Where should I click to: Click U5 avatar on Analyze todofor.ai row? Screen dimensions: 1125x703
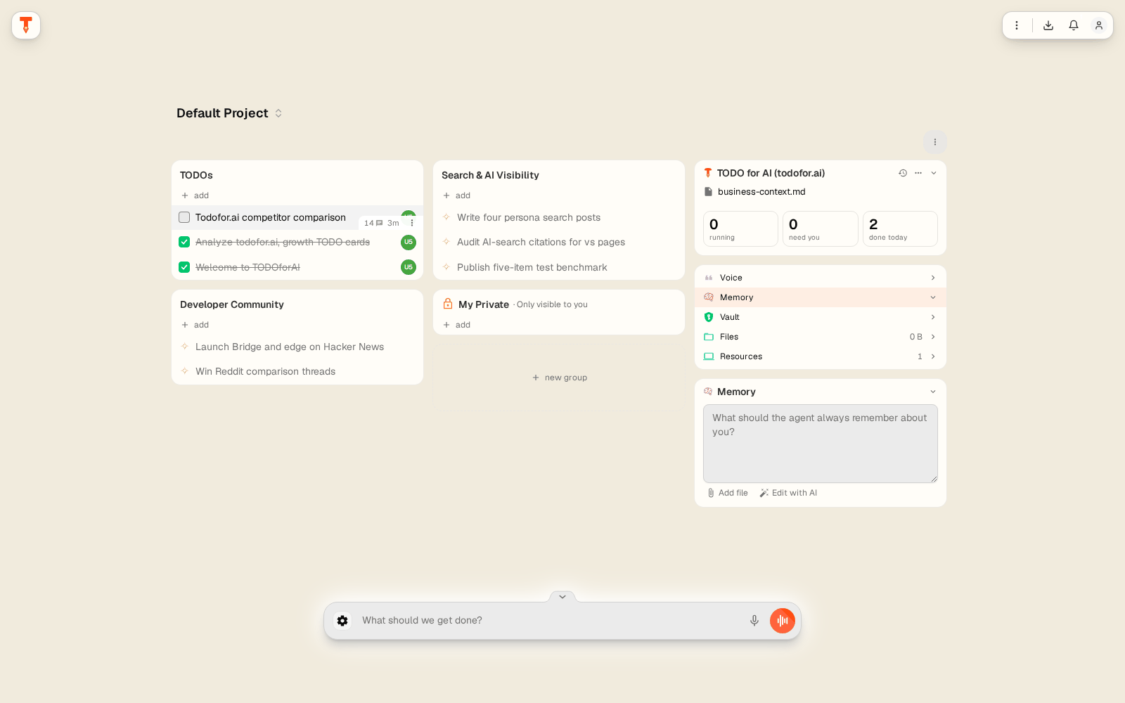tap(409, 243)
